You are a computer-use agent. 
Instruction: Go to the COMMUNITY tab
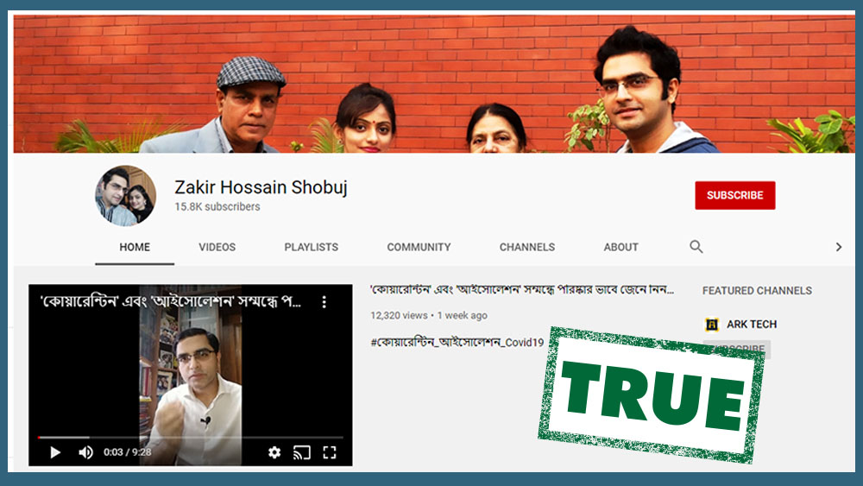coord(419,247)
